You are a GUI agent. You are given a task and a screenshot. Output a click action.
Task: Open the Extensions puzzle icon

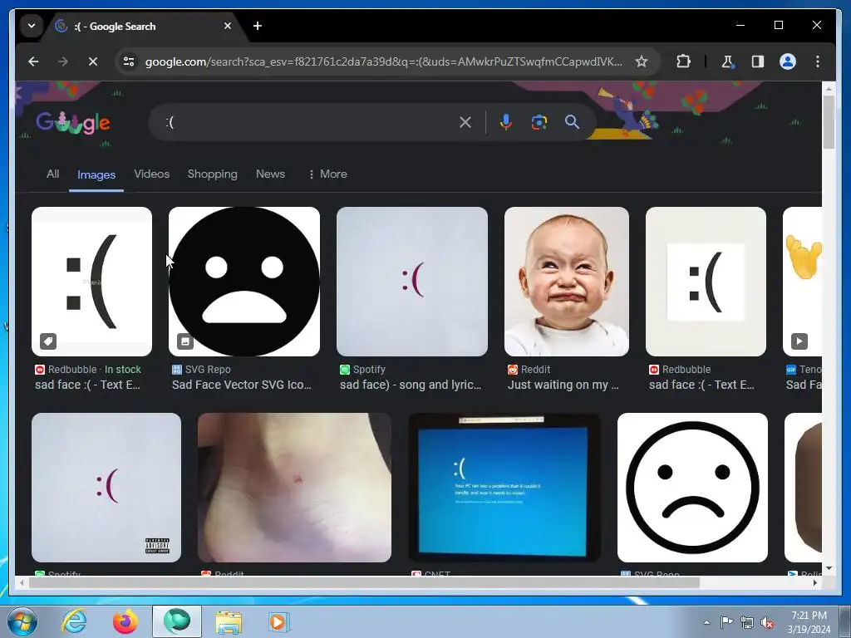(683, 61)
